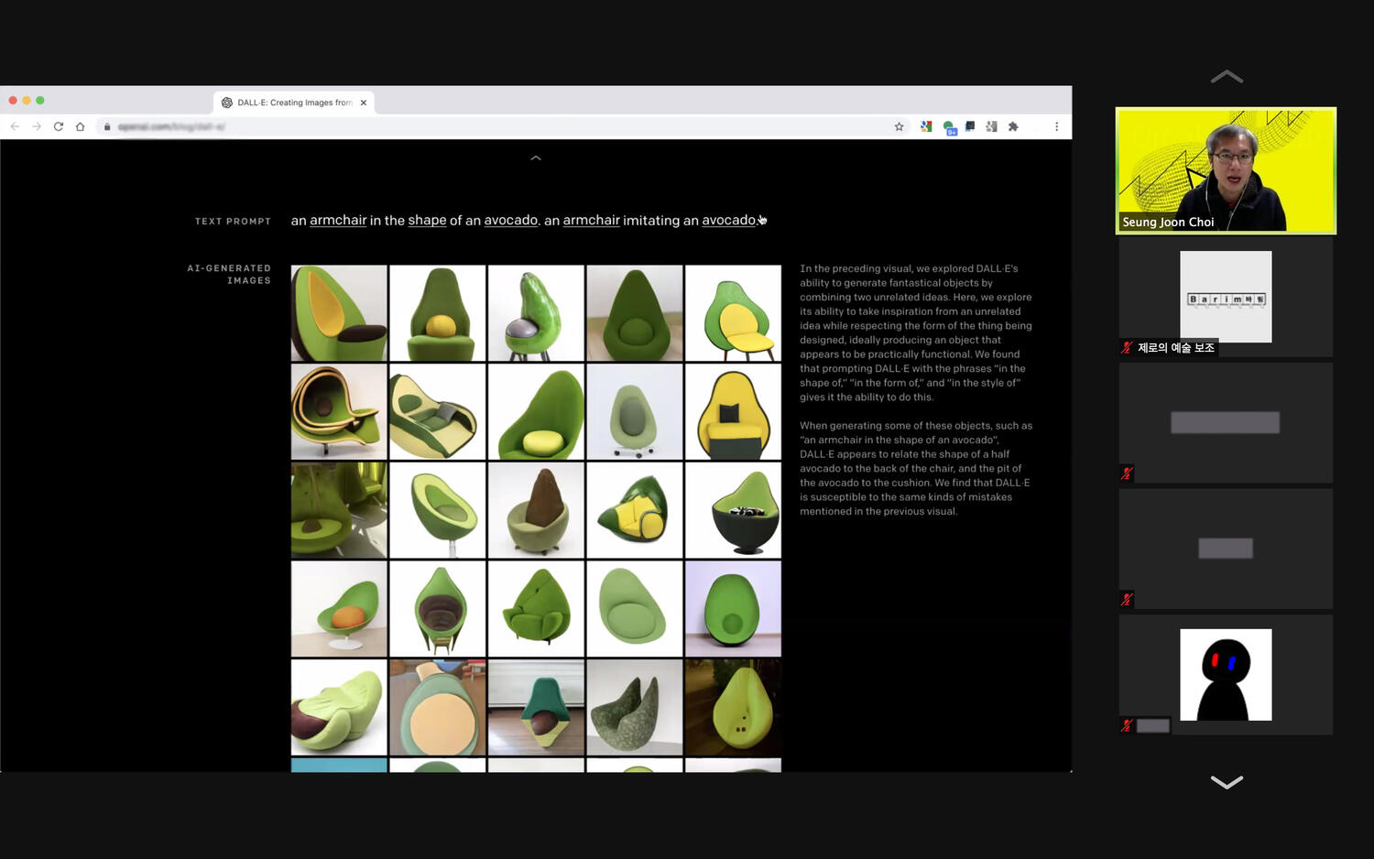Bookmark this page with the star icon
1374x859 pixels.
(x=899, y=126)
